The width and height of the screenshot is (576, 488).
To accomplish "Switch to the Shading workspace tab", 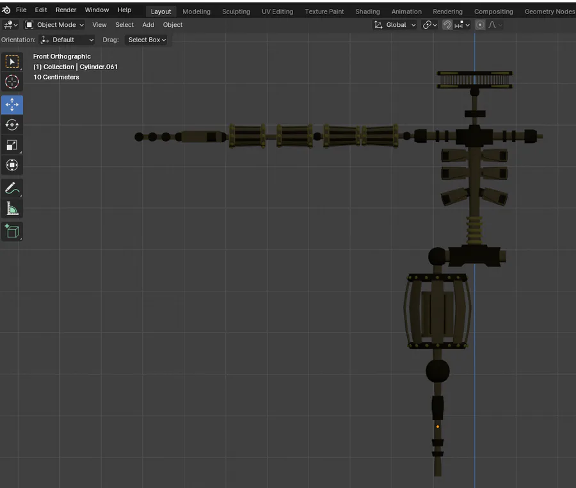I will 368,12.
